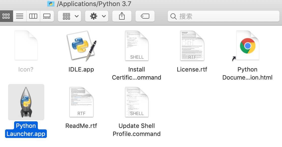Click the IDLE.app file name
The height and width of the screenshot is (147, 282).
81,69
